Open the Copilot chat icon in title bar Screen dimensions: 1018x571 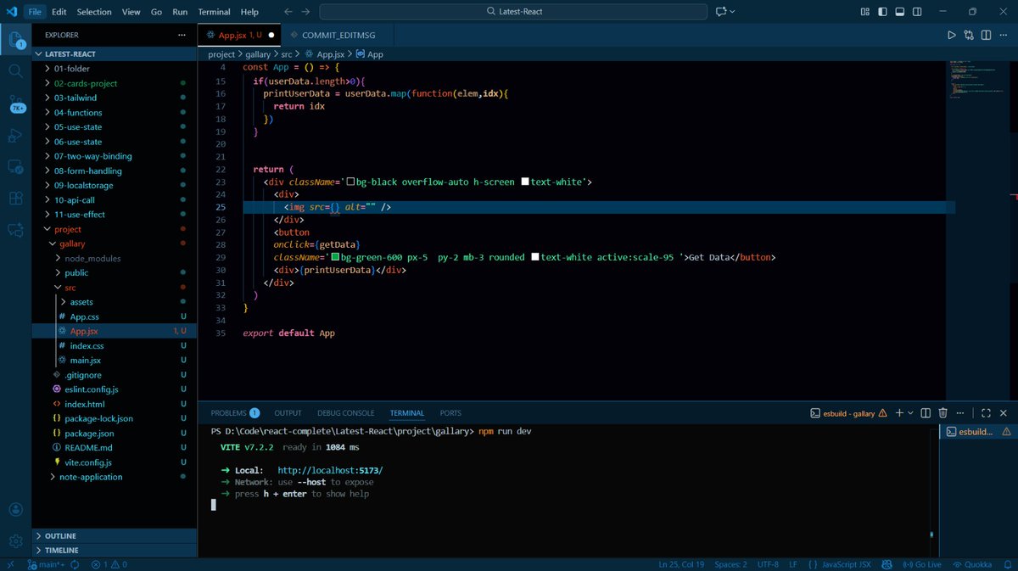721,12
